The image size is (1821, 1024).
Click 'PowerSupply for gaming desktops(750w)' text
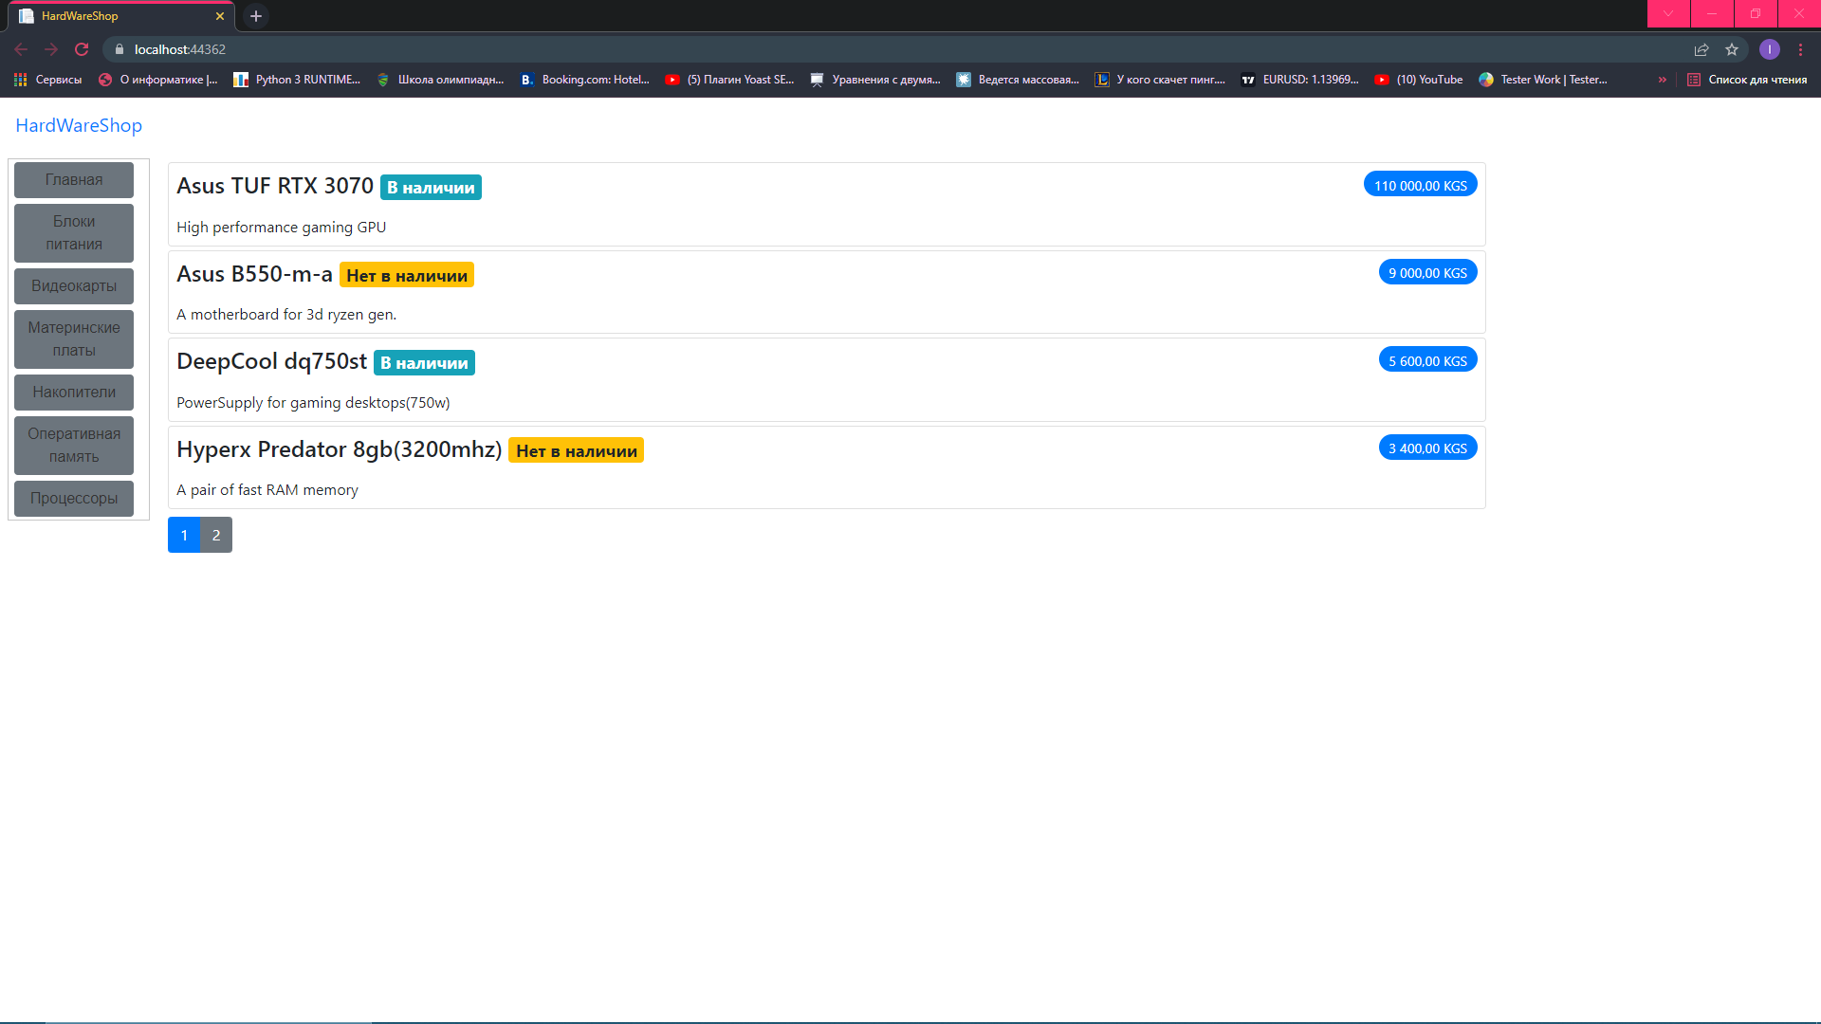point(313,403)
